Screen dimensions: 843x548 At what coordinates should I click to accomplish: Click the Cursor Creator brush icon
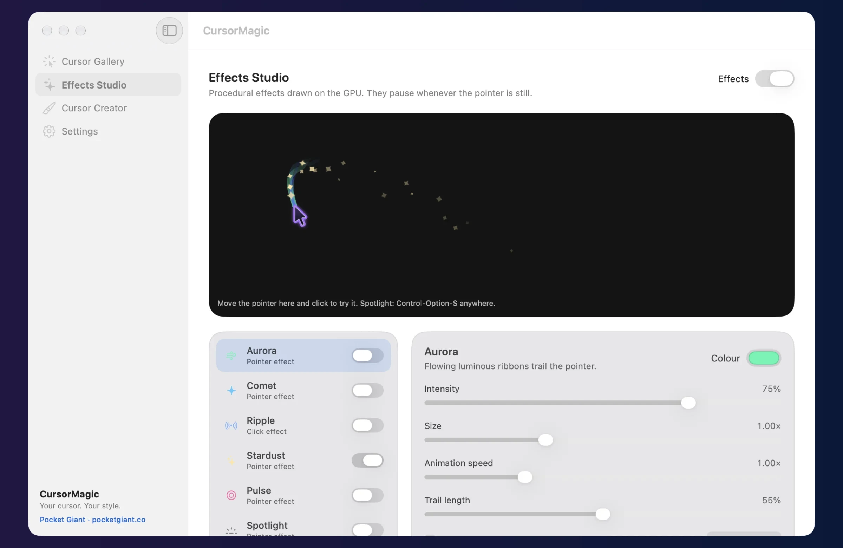(49, 108)
